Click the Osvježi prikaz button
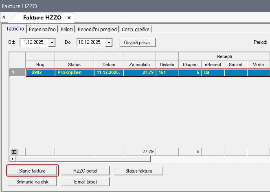The image size is (270, 192). [x=137, y=42]
